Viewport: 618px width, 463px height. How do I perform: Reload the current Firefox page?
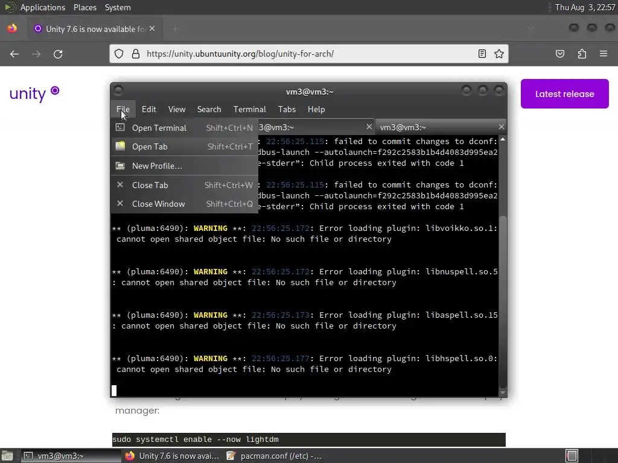tap(58, 54)
